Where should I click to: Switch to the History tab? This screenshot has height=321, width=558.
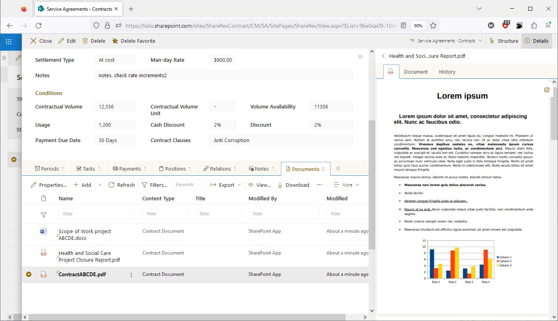tap(447, 72)
